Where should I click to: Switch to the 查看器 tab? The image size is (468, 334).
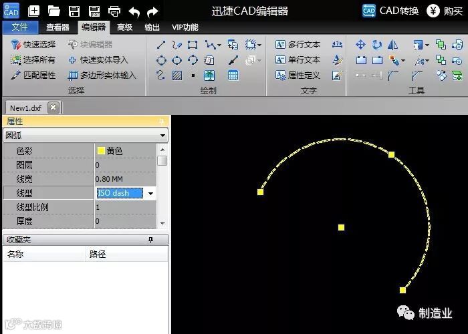coord(57,27)
